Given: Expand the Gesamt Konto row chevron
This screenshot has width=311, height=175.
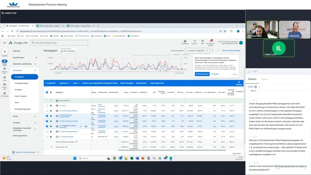Looking at the screenshot, I should point(52,147).
